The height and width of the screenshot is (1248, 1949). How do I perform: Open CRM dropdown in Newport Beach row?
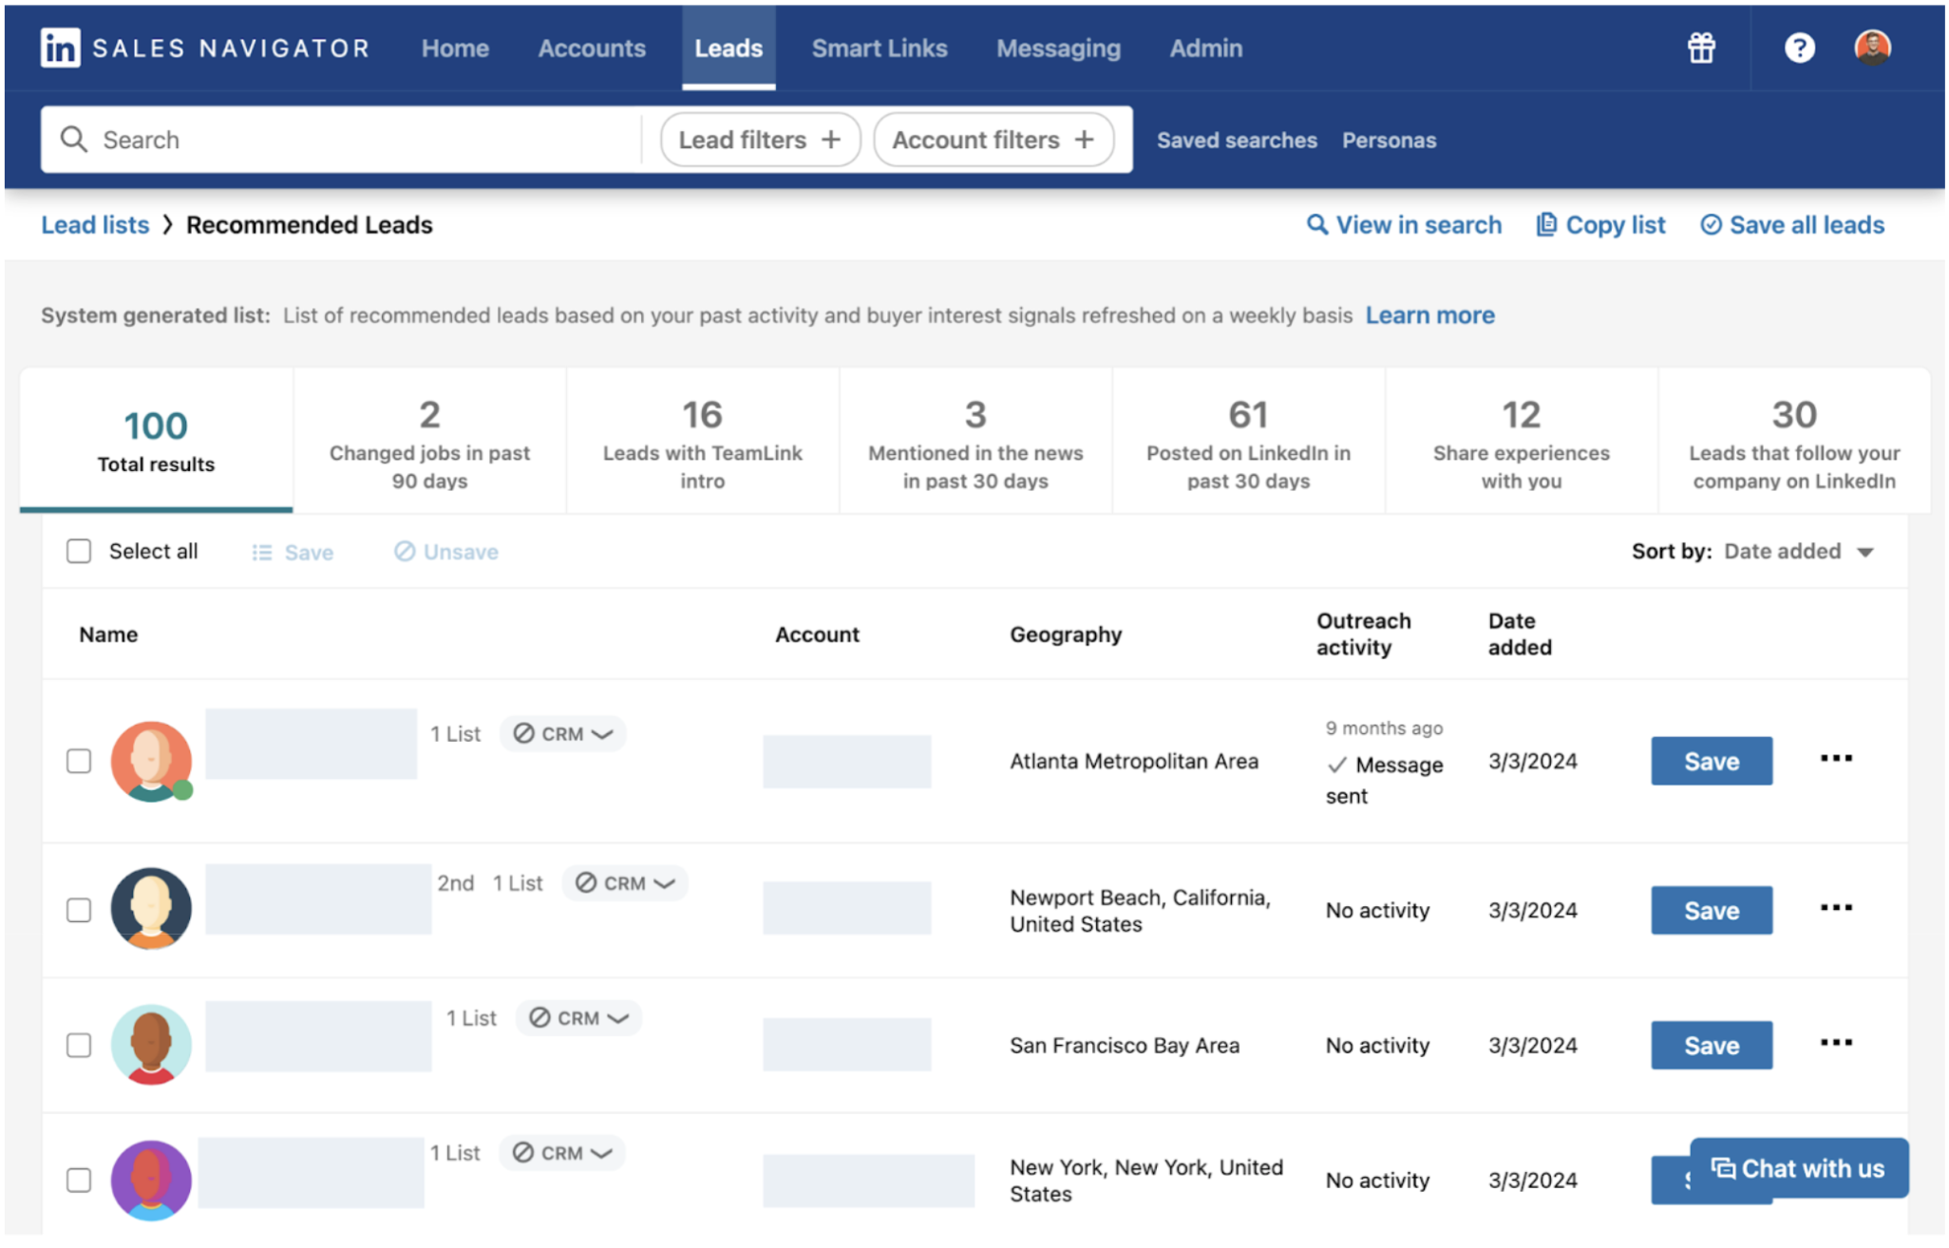click(x=625, y=883)
